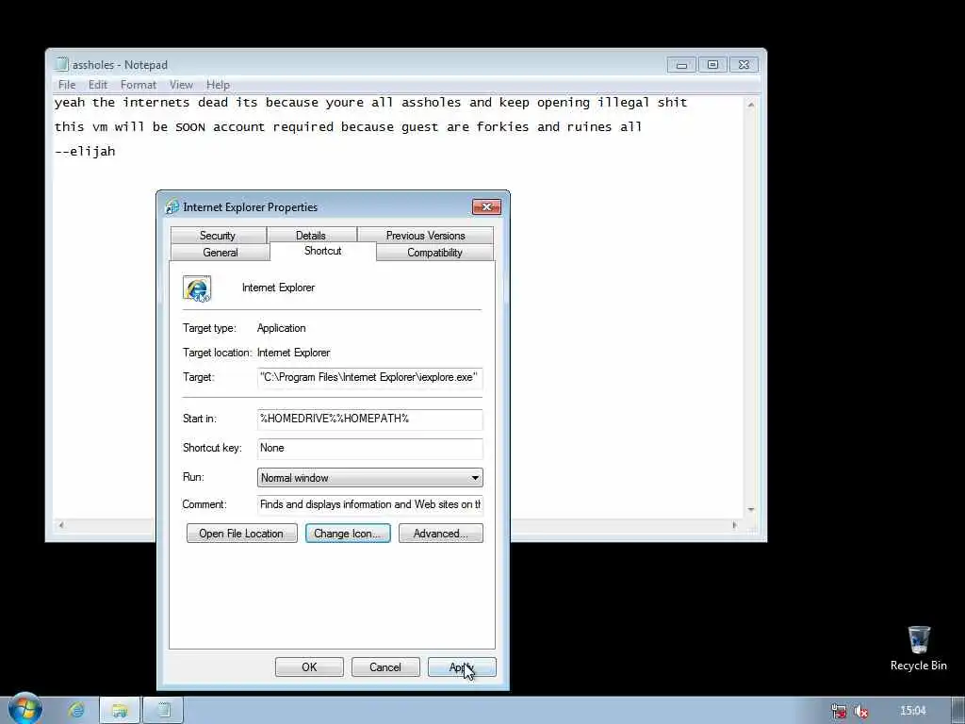Screen dimensions: 965x724
Task: Click the 'Application' target type value
Action: (281, 328)
